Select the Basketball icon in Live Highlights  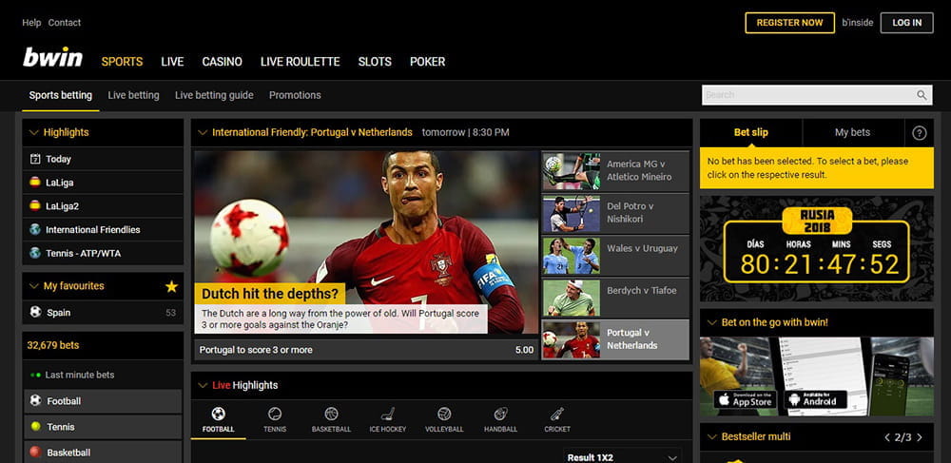tap(331, 414)
